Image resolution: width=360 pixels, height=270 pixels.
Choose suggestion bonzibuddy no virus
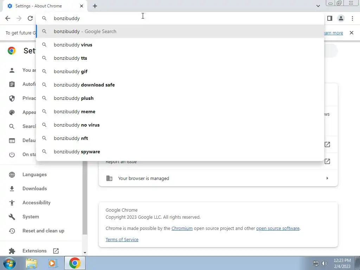click(x=180, y=125)
